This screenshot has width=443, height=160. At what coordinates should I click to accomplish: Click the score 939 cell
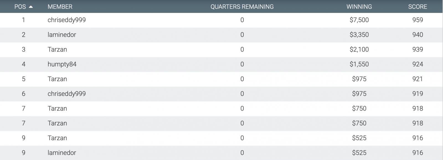click(x=418, y=49)
